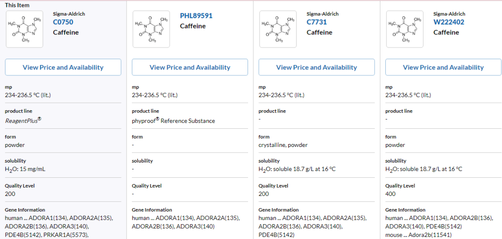Open the W222402 caffeine structure thumbnail
Viewport: 502px width, 239px height.
404,29
